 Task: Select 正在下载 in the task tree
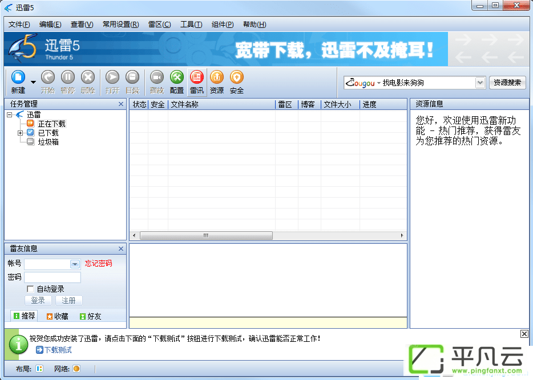pyautogui.click(x=52, y=124)
